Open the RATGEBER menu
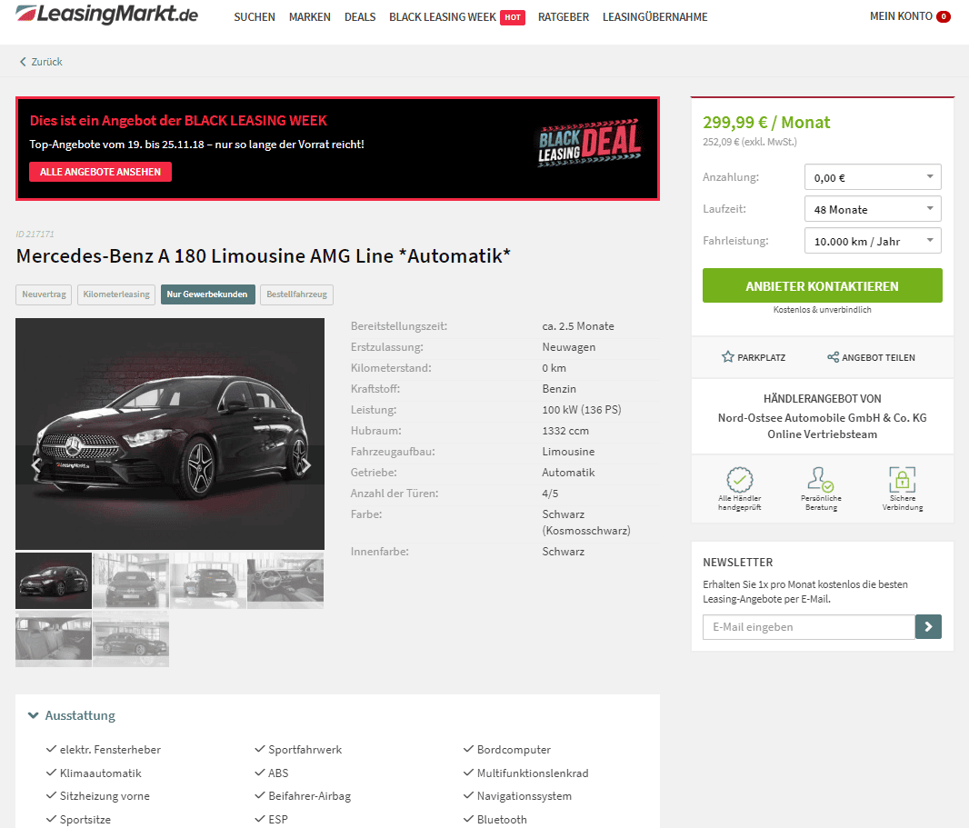Viewport: 969px width, 828px height. [x=564, y=17]
